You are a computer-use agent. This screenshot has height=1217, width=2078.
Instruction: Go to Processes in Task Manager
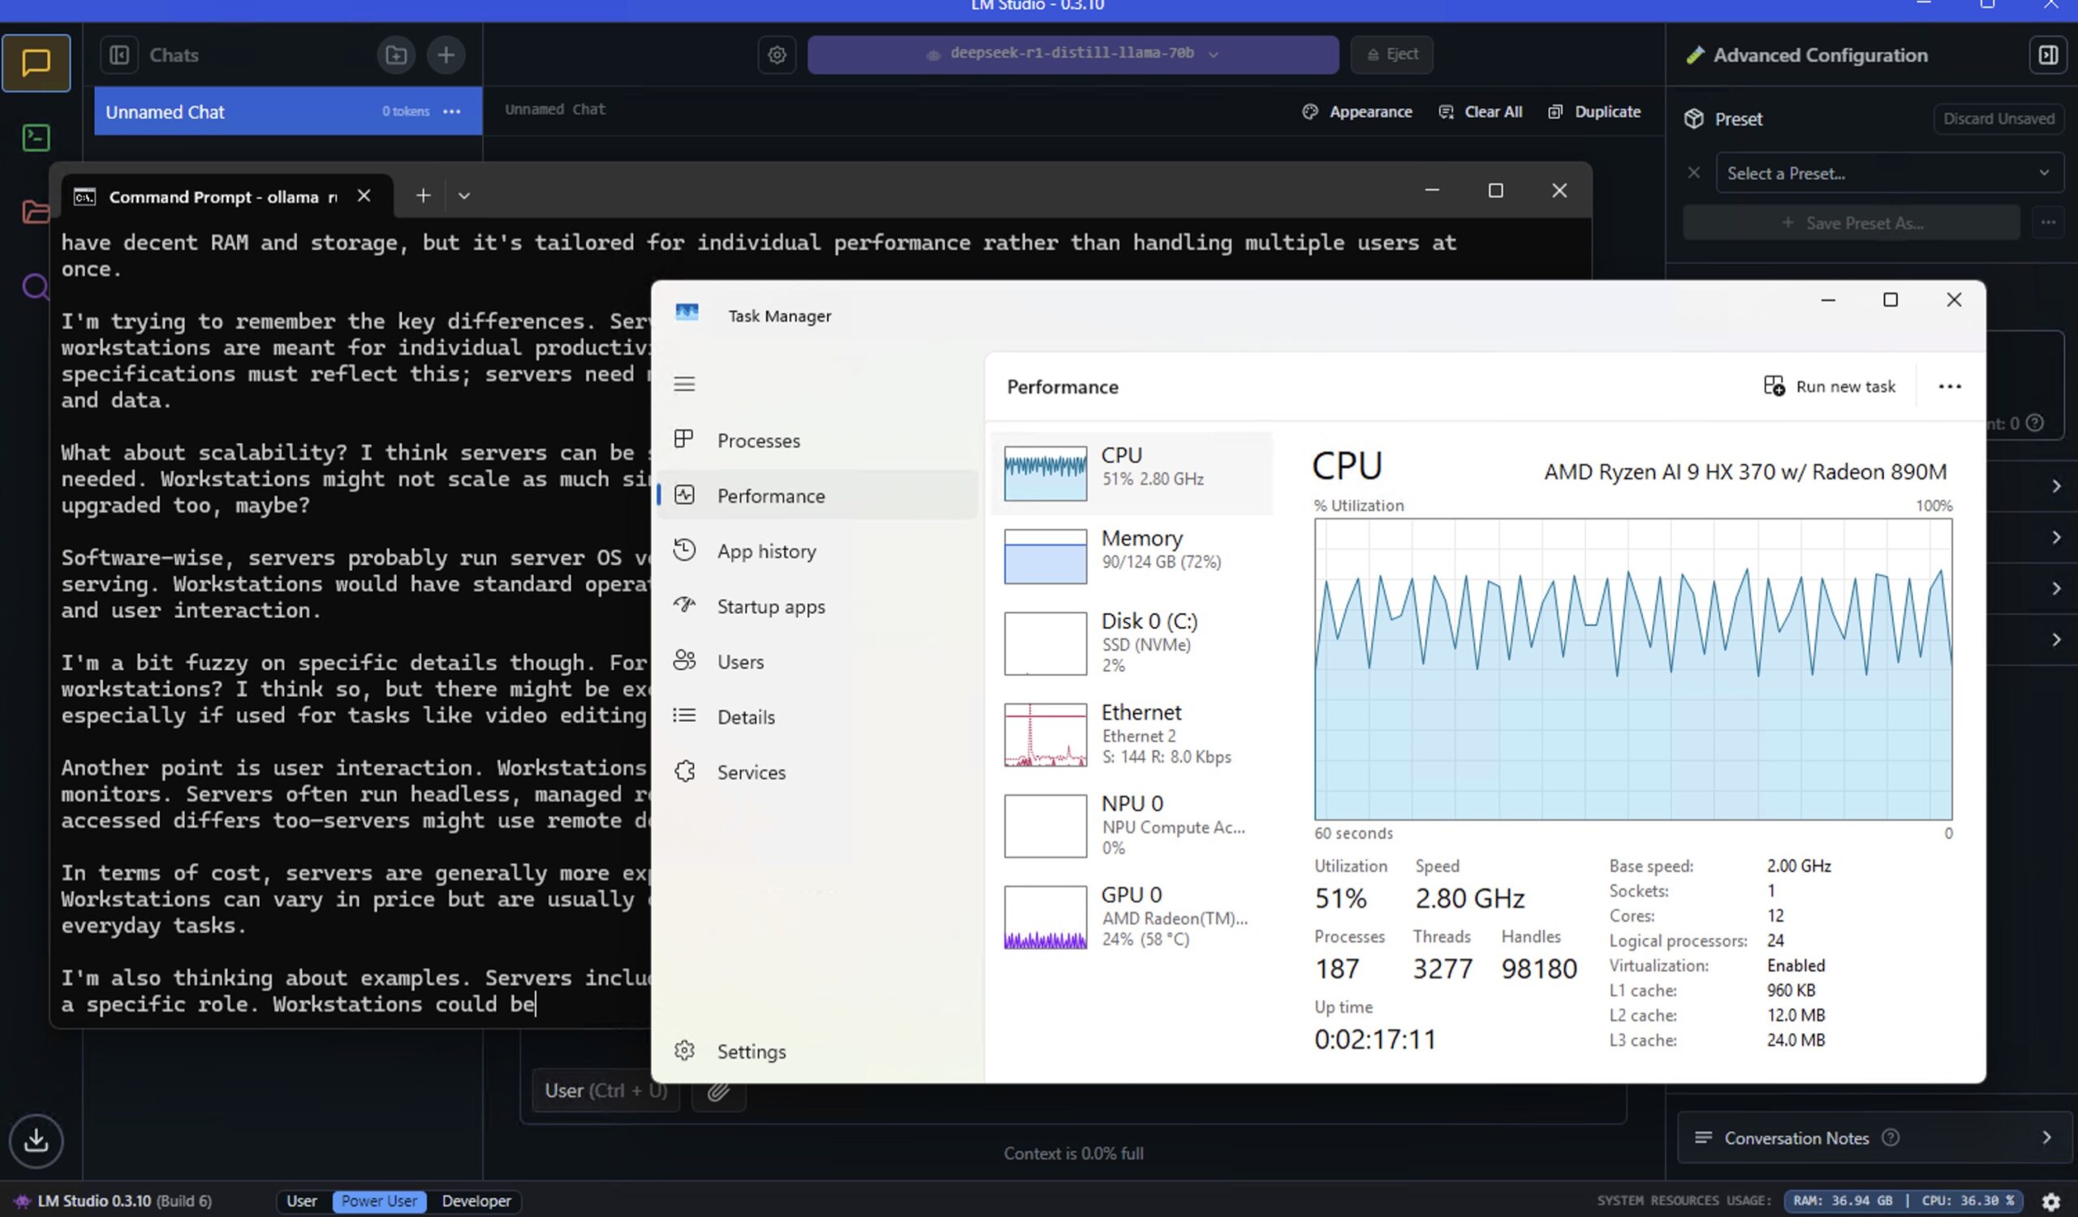[758, 441]
